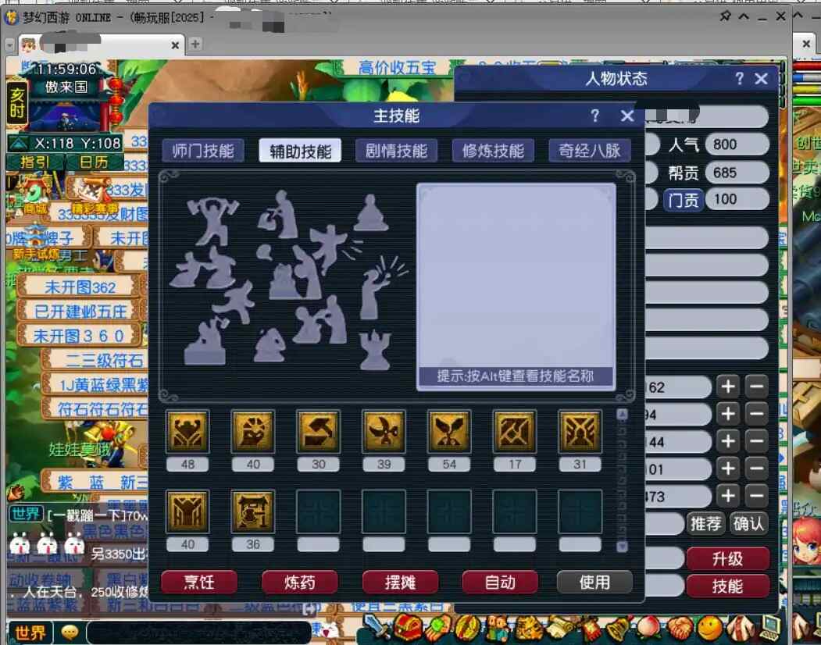Click the peach icon in bottom toolbar

pyautogui.click(x=648, y=628)
